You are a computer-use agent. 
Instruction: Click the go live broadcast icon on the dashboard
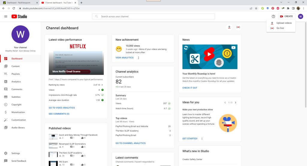[238, 27]
